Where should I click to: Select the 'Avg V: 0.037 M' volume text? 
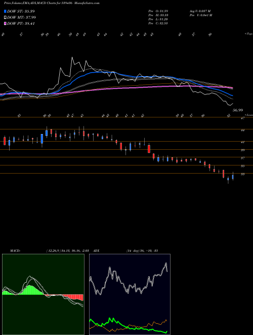[200, 11]
